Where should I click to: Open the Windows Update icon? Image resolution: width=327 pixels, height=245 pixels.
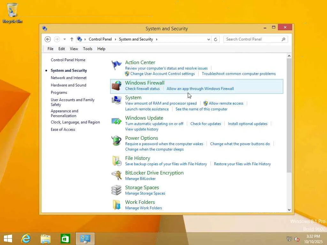(116, 121)
